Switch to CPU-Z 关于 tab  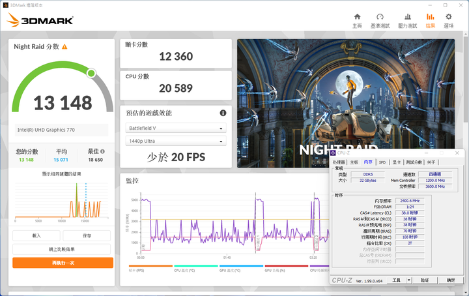431,162
